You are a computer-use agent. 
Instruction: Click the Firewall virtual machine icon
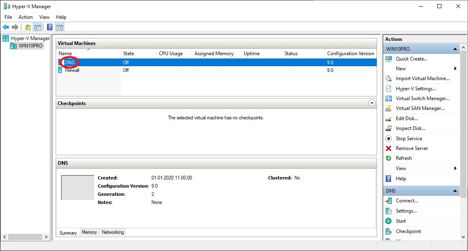tap(60, 70)
